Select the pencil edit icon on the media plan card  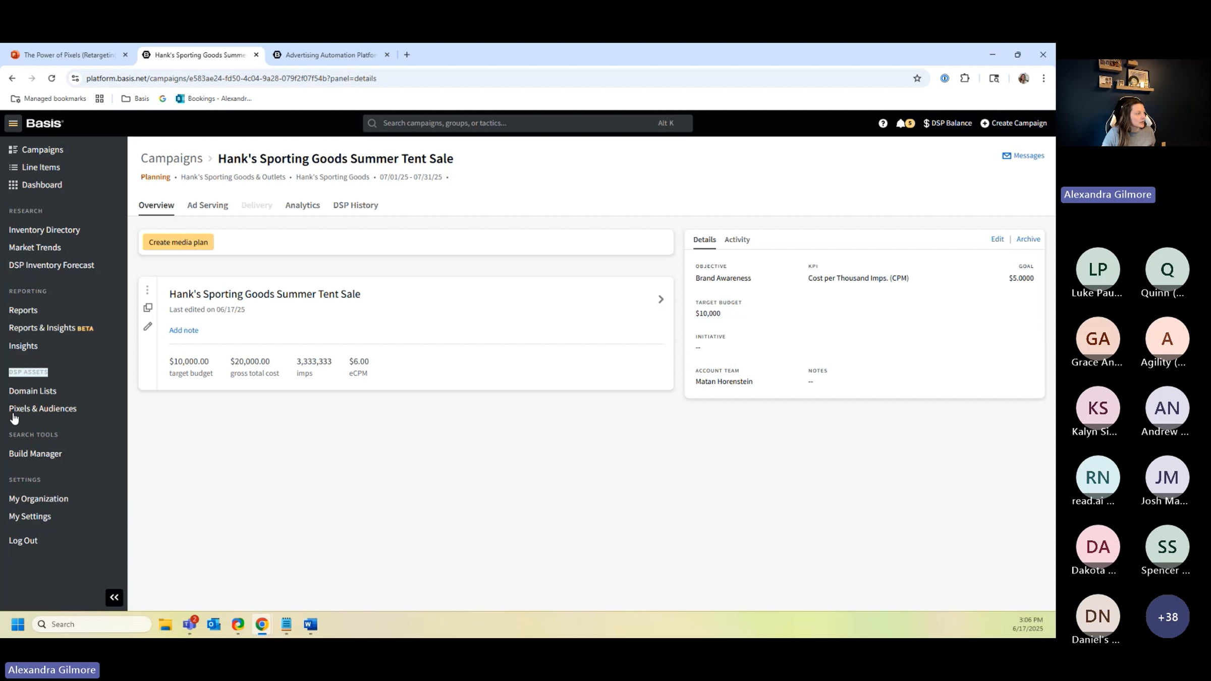tap(148, 326)
